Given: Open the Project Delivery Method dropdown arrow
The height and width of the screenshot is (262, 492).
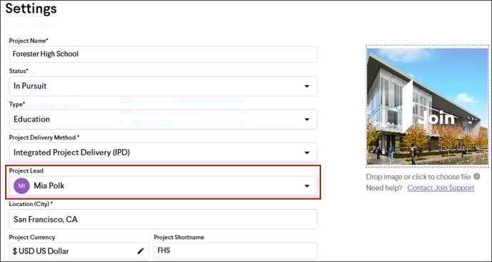Looking at the screenshot, I should 307,152.
